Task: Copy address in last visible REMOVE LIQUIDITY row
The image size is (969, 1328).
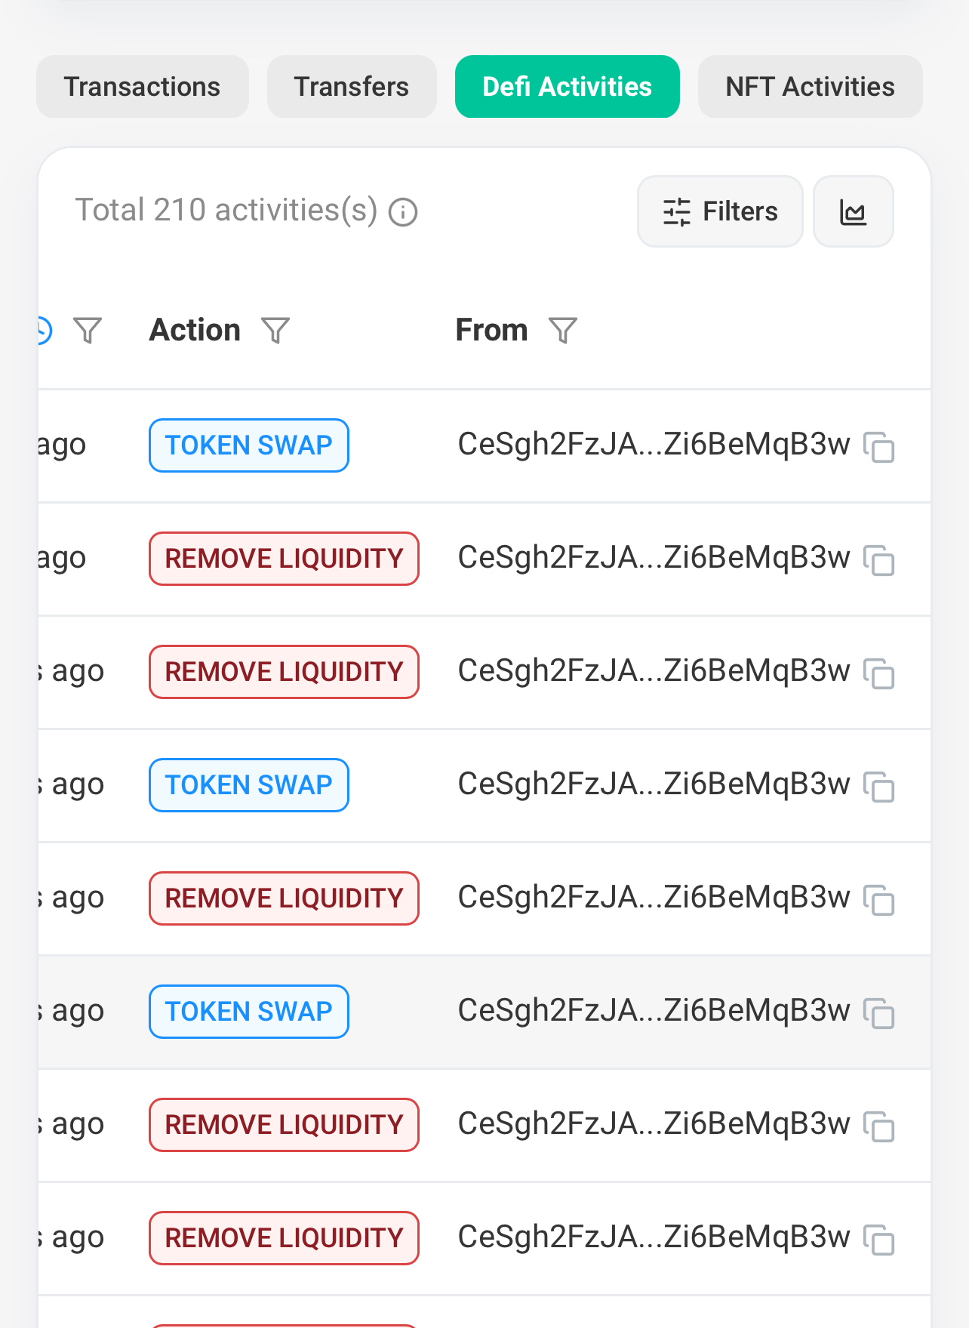Action: [x=879, y=1239]
